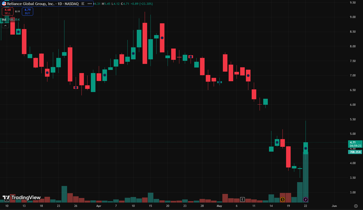Open the dot marker on the May 8 candle
Viewport: 363px width, 210px height.
coord(248,76)
